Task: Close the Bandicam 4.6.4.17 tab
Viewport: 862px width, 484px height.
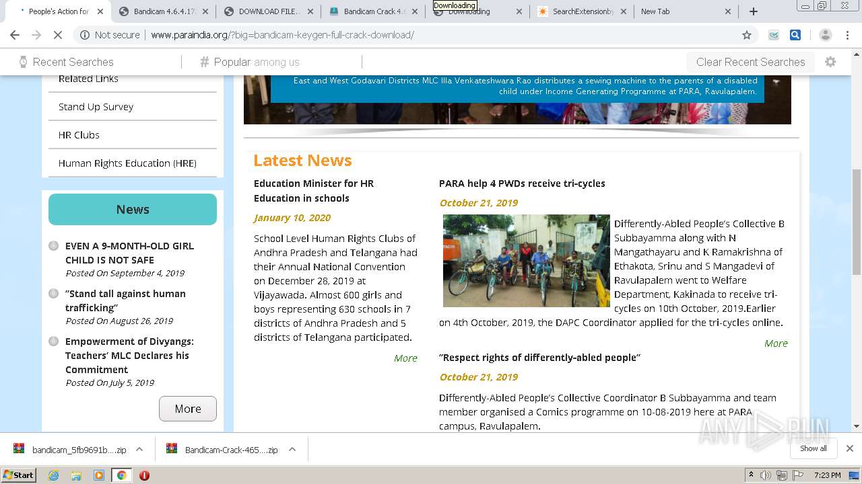Action: coord(205,11)
